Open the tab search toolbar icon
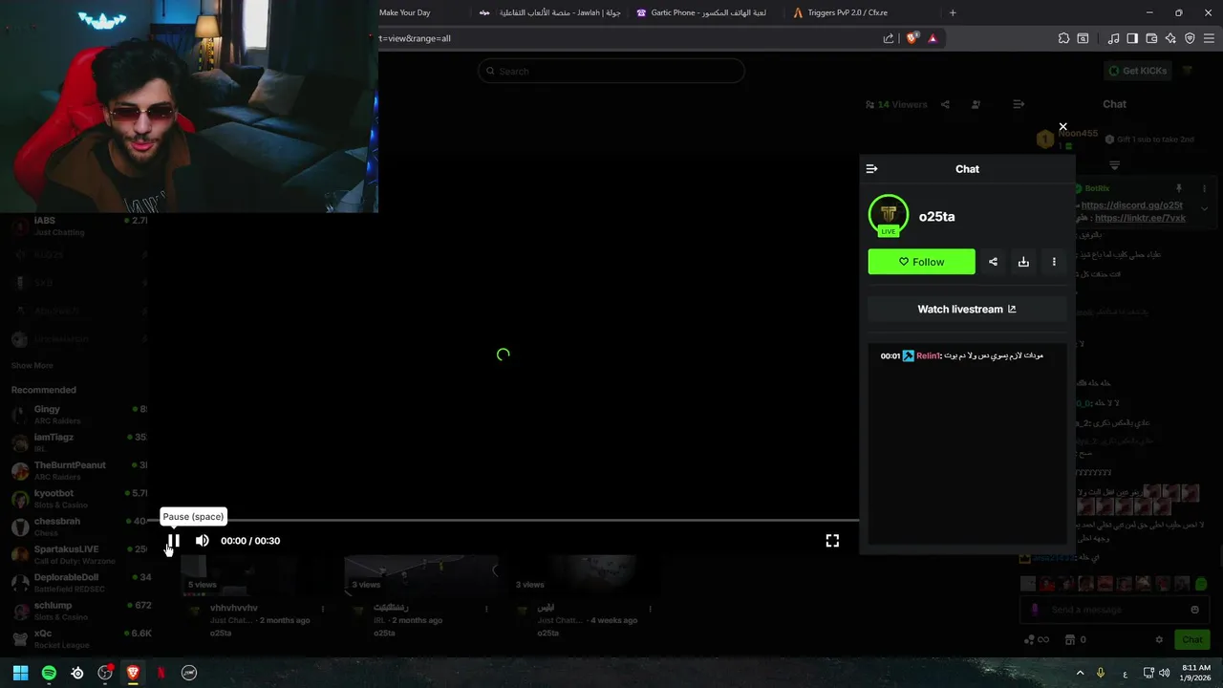 click(1083, 38)
